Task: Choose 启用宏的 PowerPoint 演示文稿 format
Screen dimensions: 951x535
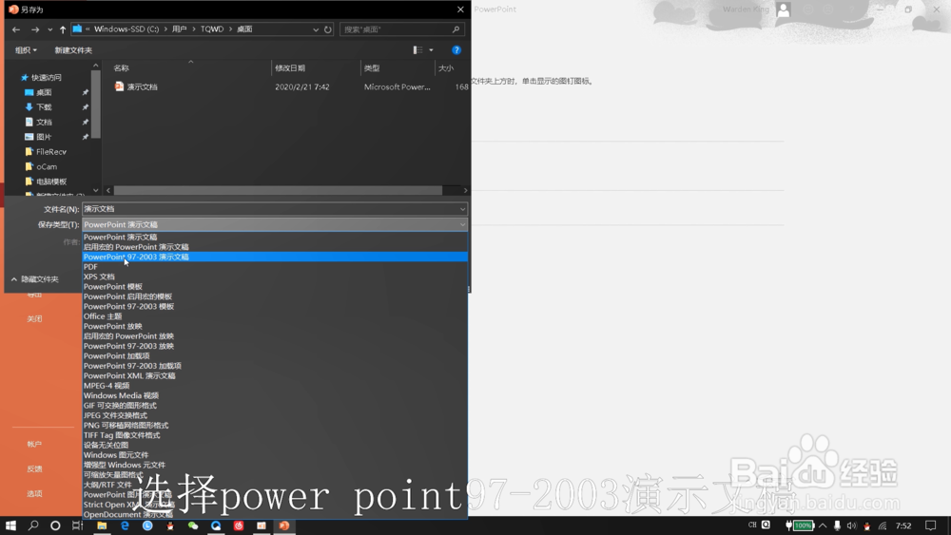Action: point(275,247)
